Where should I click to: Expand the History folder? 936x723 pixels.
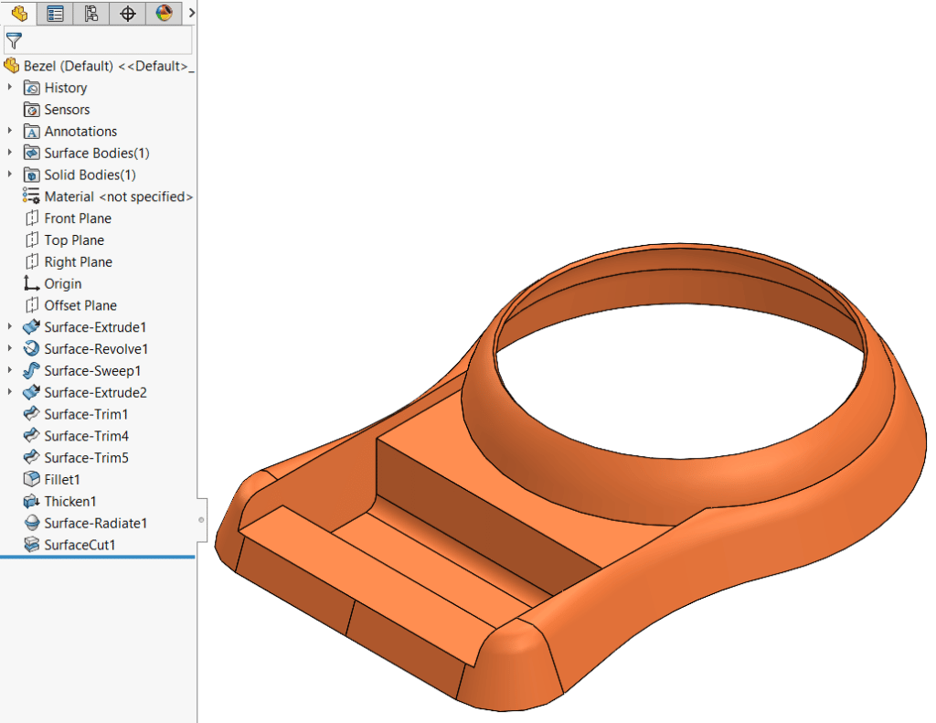pos(8,87)
